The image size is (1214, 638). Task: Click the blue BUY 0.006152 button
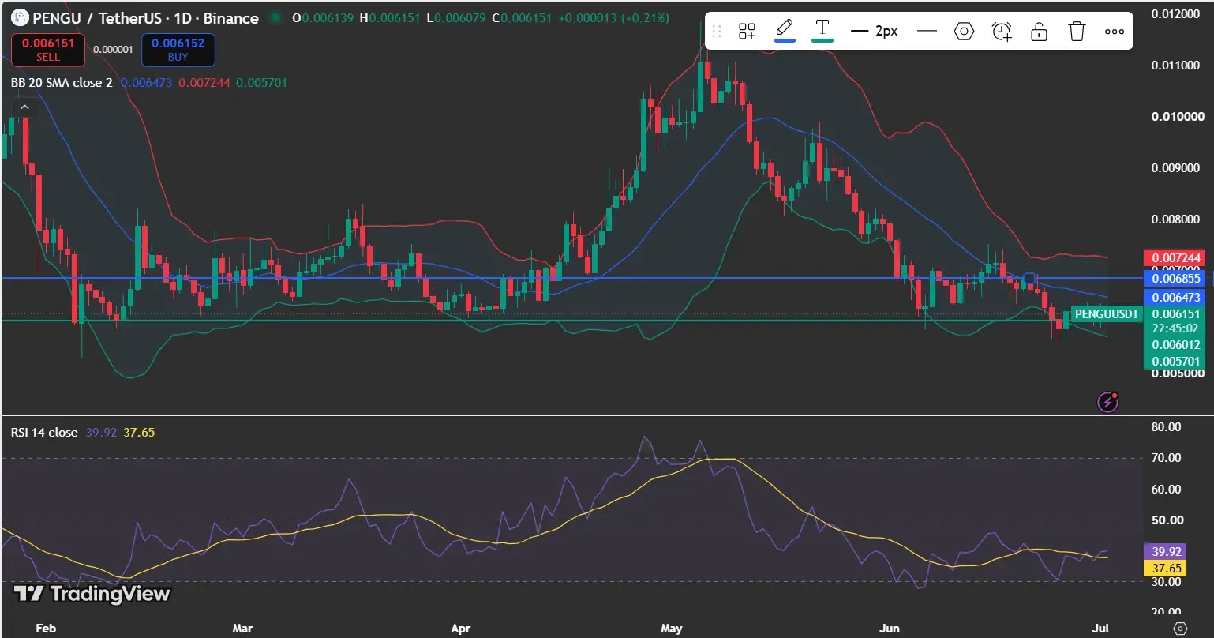pyautogui.click(x=178, y=50)
